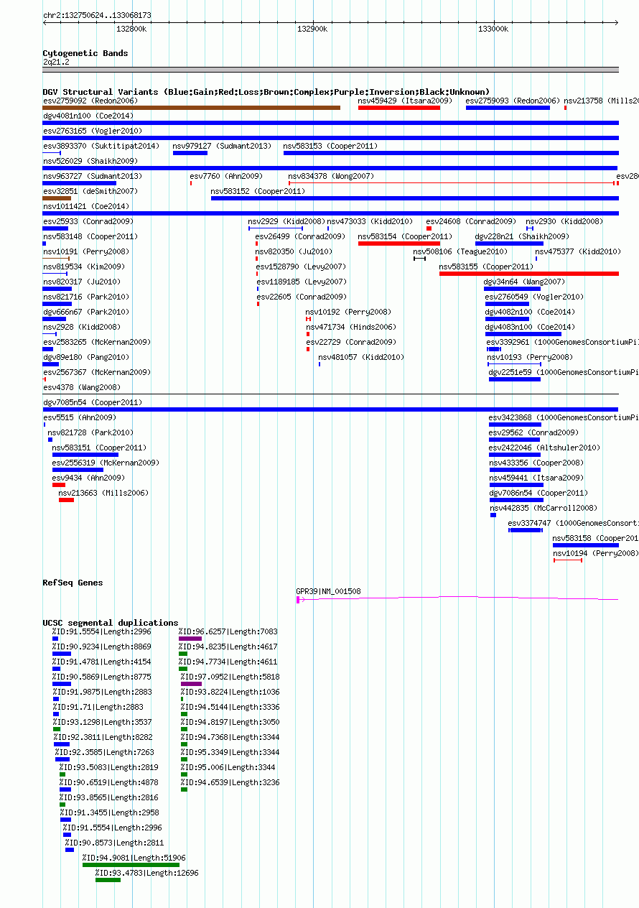
Task: Click the esv2759092 (Redon2006) brown variant bar
Action: click(192, 108)
